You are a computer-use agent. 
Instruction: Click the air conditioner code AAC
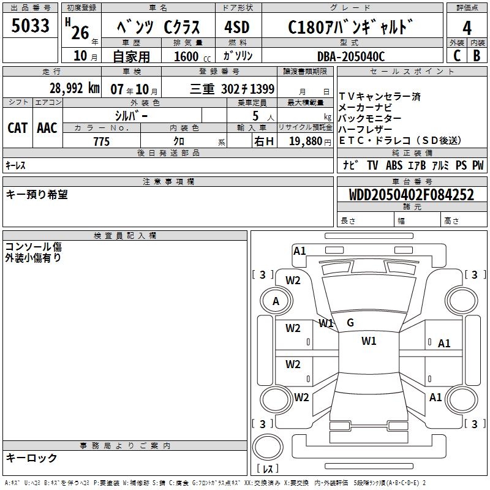coord(47,128)
